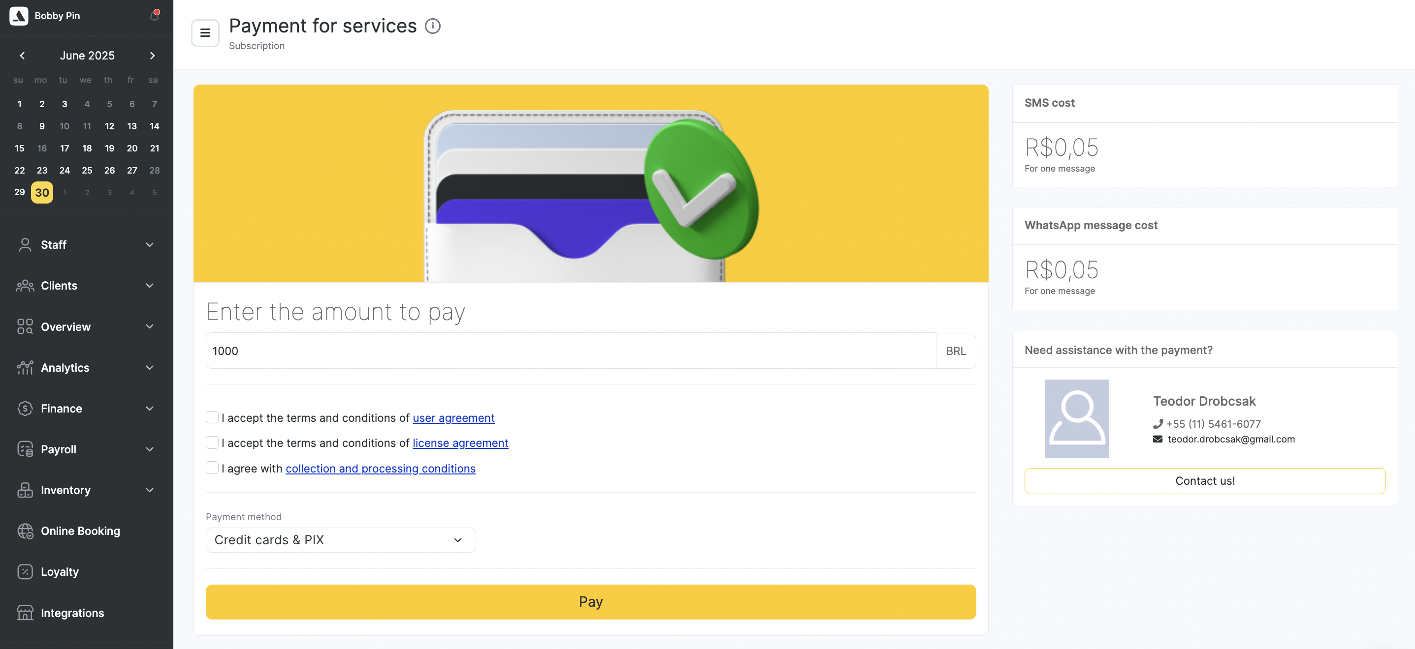The height and width of the screenshot is (649, 1415).
Task: Expand the Finance menu chevron
Action: (x=149, y=408)
